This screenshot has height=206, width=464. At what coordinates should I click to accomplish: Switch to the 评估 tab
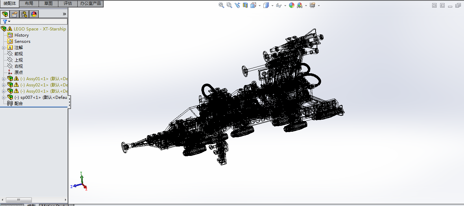tap(68, 3)
